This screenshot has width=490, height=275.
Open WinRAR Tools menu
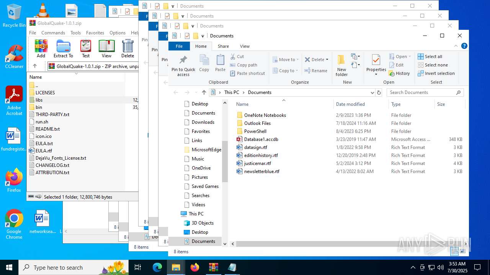coord(76,33)
